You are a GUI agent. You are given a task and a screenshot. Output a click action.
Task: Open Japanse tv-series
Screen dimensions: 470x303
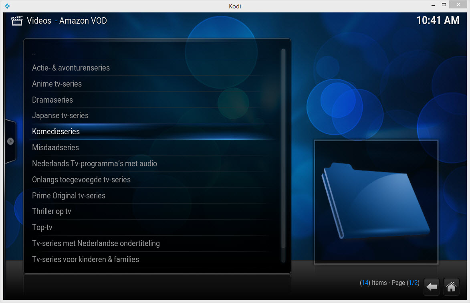(x=60, y=115)
